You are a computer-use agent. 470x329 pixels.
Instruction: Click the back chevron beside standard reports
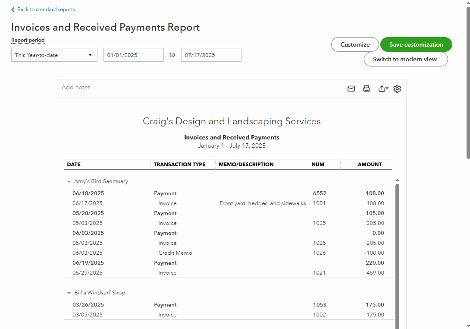(x=13, y=9)
